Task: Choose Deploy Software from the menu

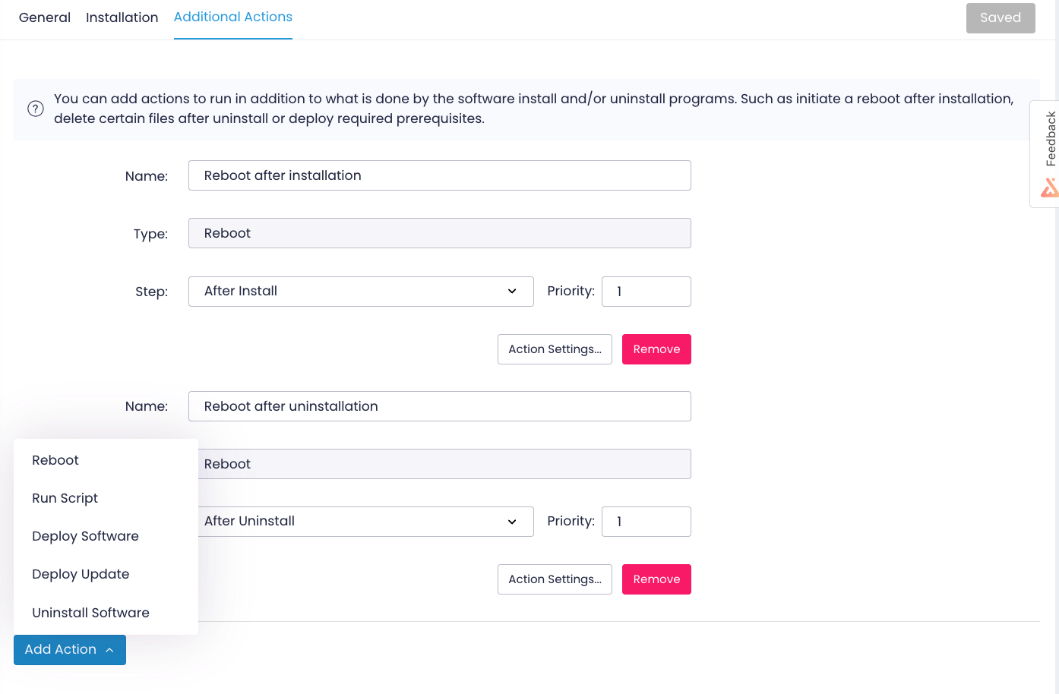Action: 85,536
